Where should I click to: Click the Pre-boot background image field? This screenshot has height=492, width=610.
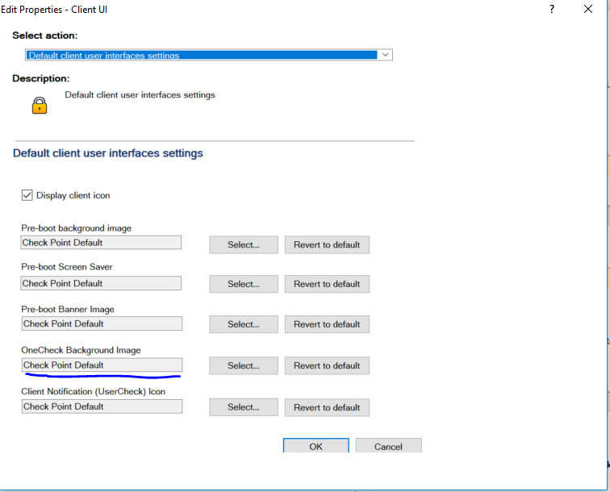click(x=101, y=243)
